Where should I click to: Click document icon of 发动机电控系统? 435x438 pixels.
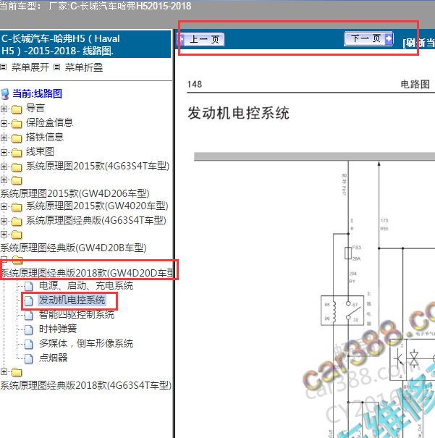coord(28,301)
